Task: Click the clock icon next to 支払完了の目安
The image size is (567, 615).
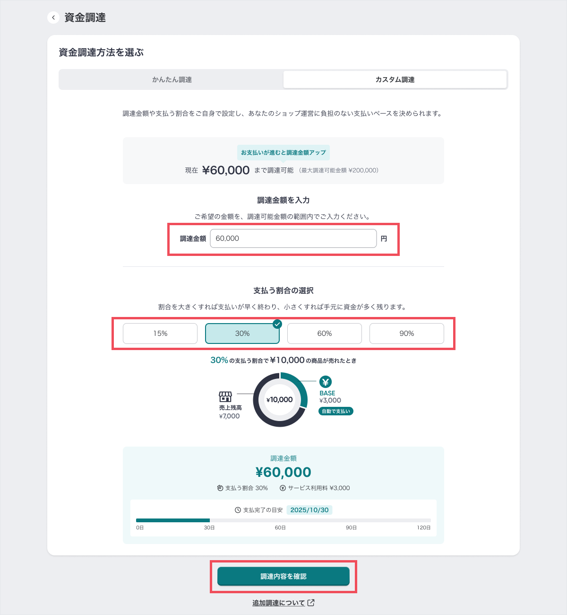Action: click(238, 510)
